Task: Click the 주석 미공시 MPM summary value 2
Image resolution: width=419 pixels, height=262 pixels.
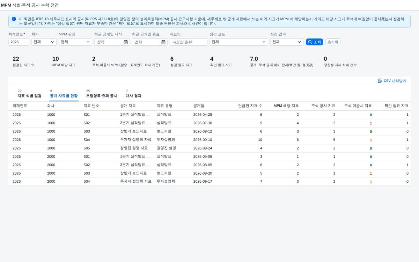Action: click(x=94, y=59)
